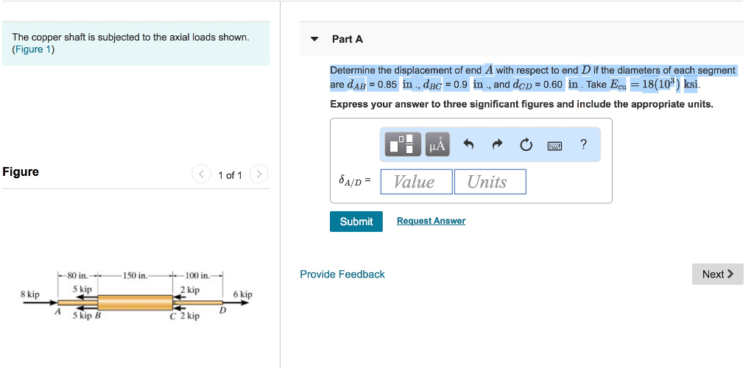Open the Provide Feedback link
This screenshot has width=754, height=368.
click(x=342, y=275)
